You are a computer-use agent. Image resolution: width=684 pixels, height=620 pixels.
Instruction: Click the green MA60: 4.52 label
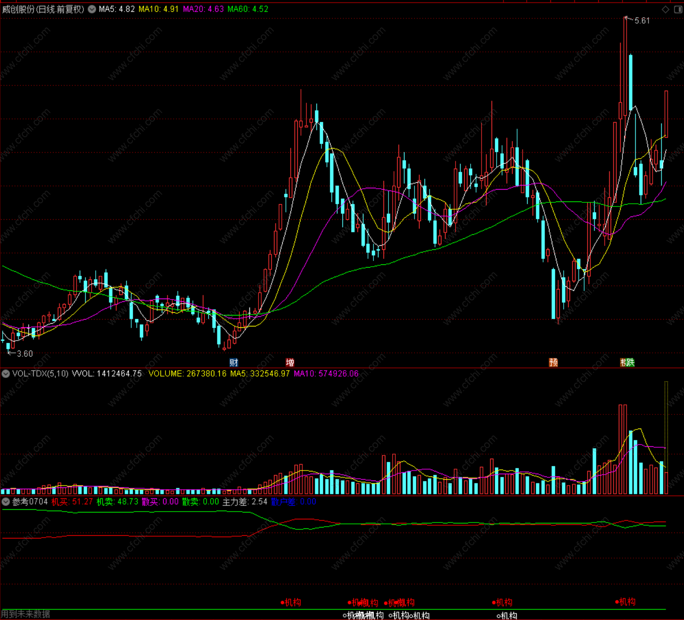tap(248, 9)
